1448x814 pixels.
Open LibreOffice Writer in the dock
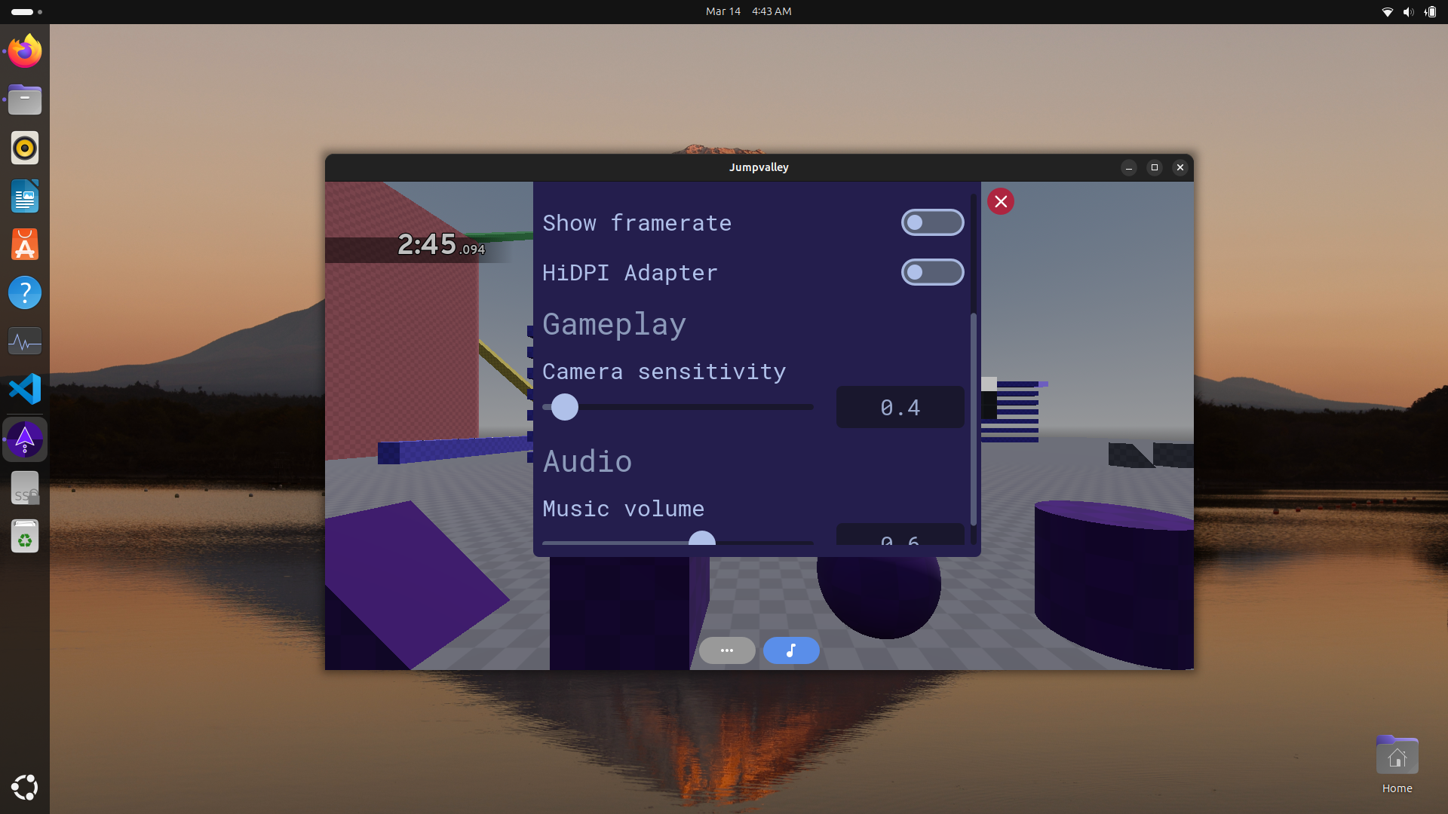25,196
